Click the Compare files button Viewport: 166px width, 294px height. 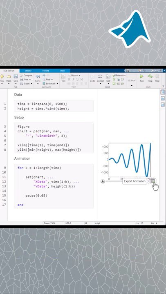click(x=26, y=76)
